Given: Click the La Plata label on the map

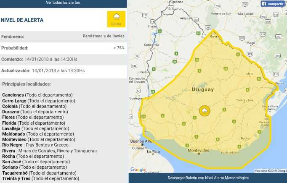Looking at the screenshot, I should pyautogui.click(x=155, y=152).
